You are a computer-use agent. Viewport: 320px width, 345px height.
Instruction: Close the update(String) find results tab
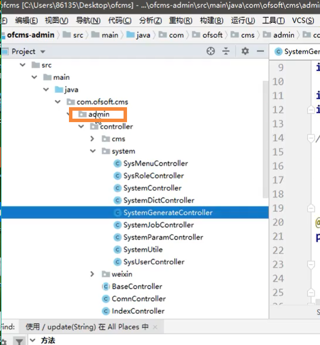pos(155,327)
